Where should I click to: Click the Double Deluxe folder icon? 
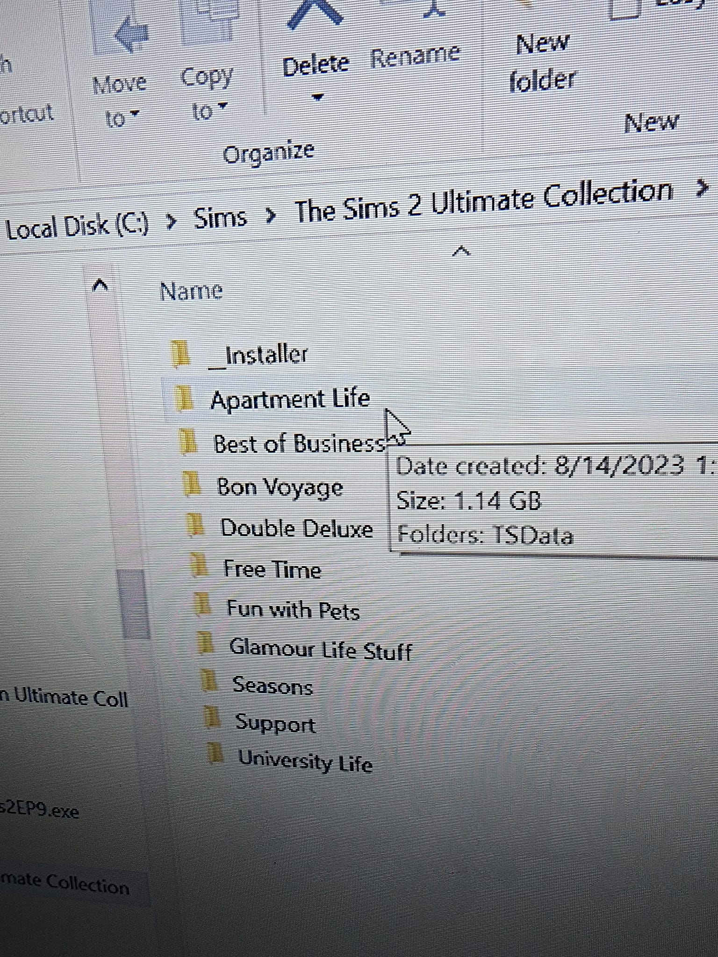(195, 524)
